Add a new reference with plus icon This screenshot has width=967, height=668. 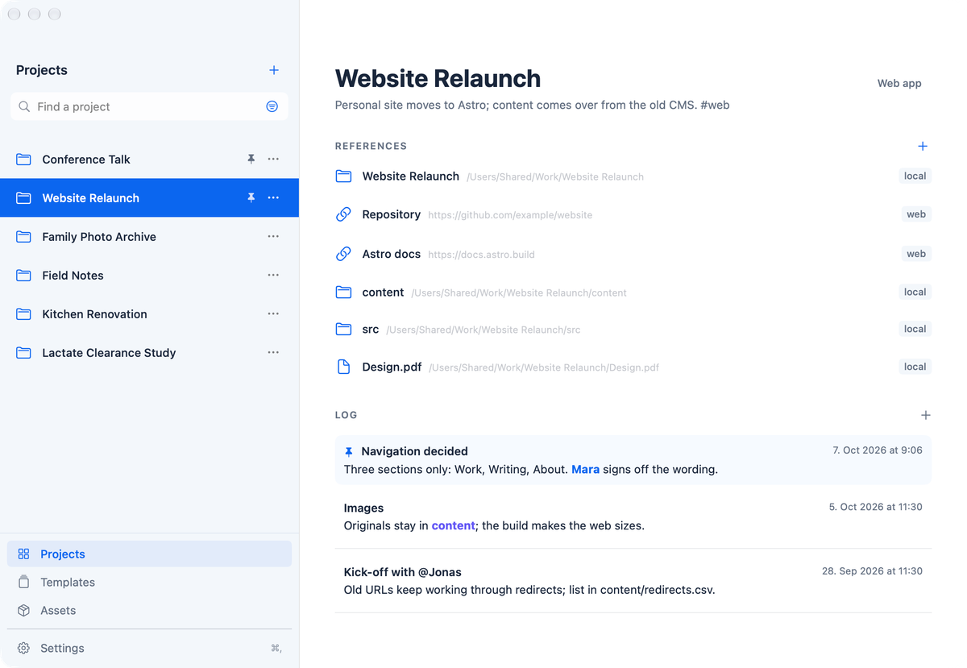point(923,146)
